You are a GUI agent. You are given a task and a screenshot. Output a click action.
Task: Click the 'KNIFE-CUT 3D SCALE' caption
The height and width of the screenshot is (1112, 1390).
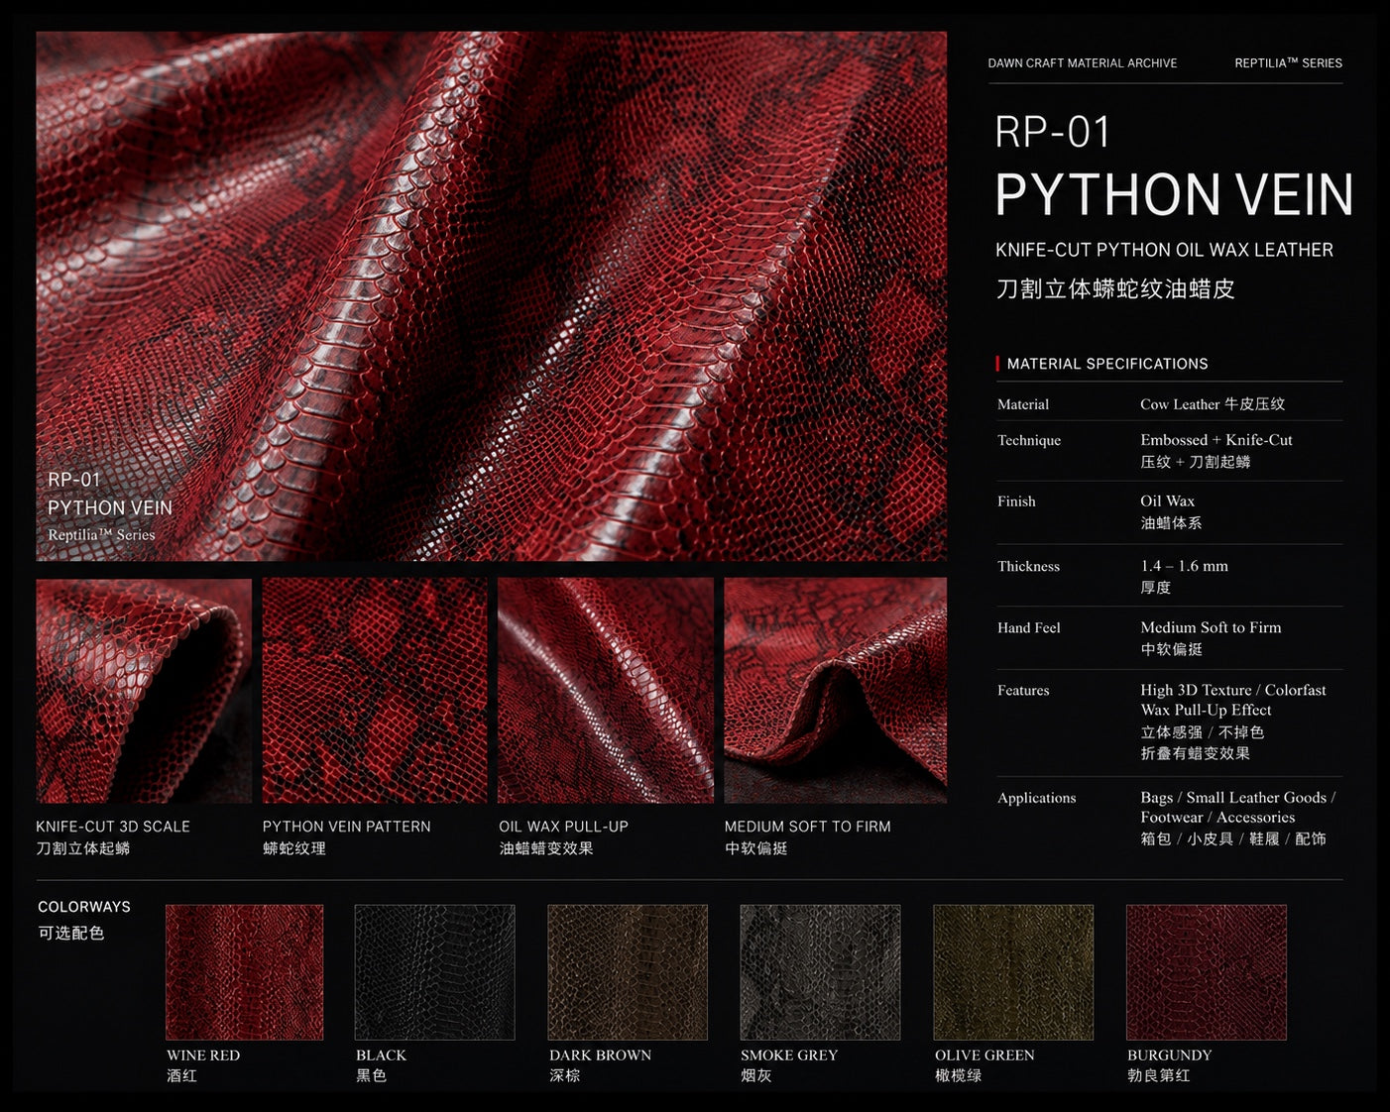(x=113, y=827)
